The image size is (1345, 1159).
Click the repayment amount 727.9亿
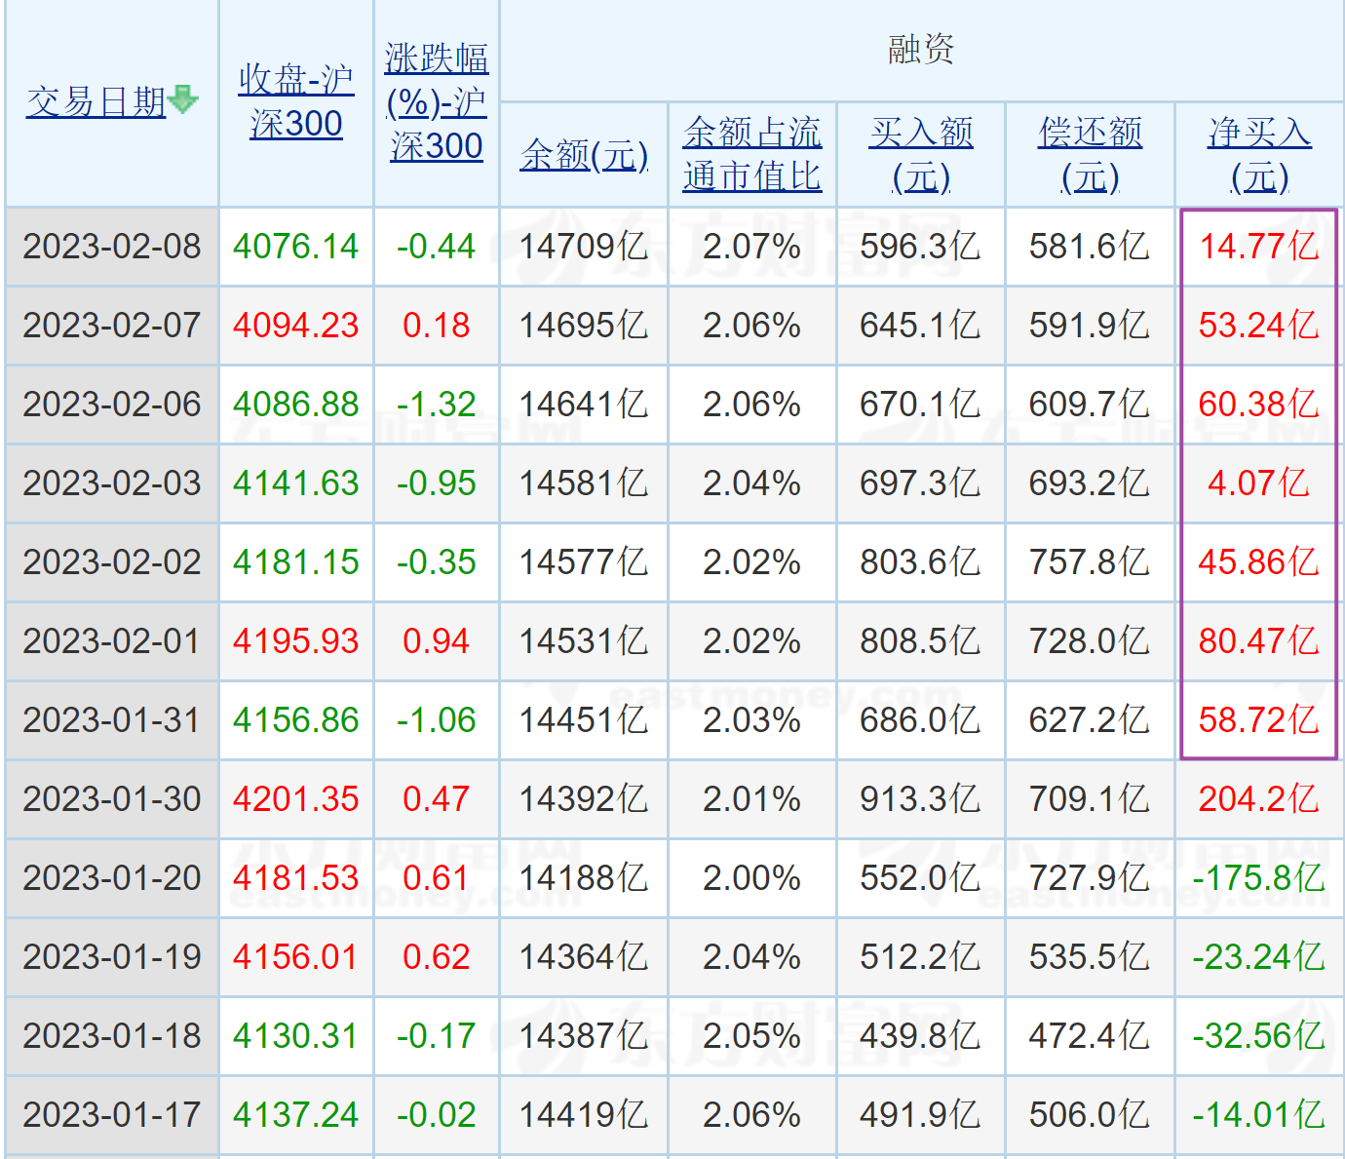(x=1091, y=878)
